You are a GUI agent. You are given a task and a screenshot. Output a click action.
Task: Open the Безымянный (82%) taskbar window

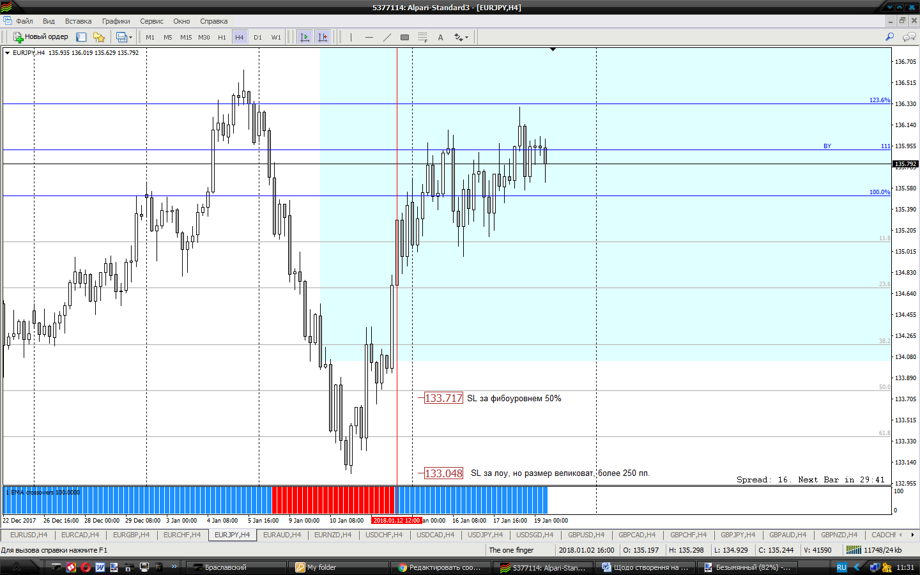click(x=747, y=567)
